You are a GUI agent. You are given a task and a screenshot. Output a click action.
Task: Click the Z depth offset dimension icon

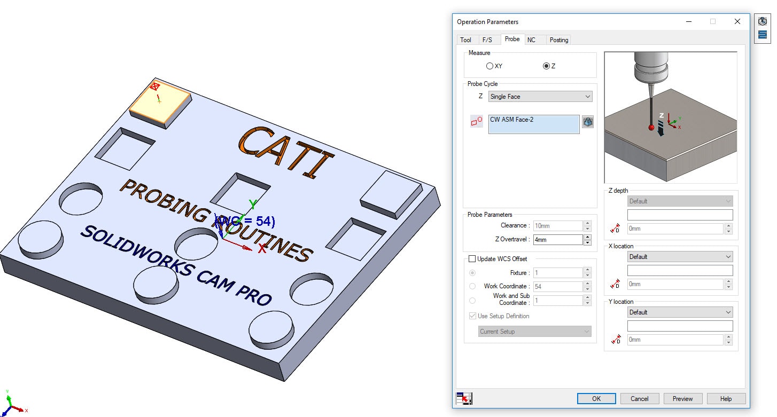click(x=616, y=229)
